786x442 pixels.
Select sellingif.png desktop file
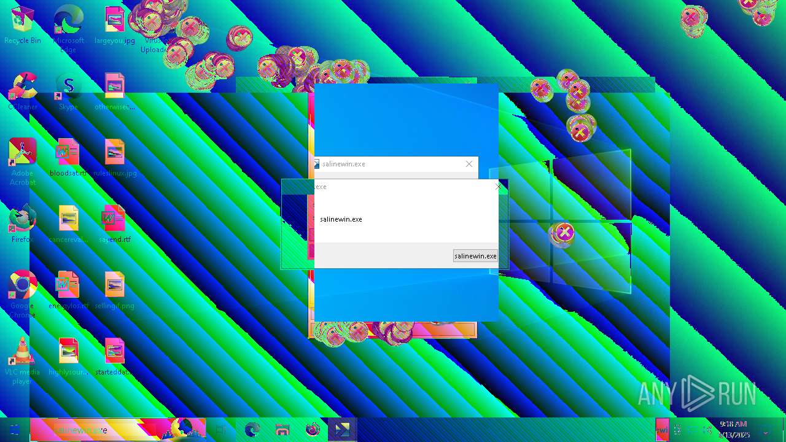click(114, 291)
